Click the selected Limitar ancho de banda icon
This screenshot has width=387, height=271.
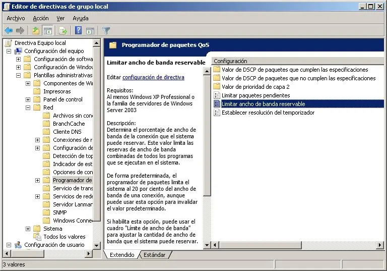pos(217,104)
